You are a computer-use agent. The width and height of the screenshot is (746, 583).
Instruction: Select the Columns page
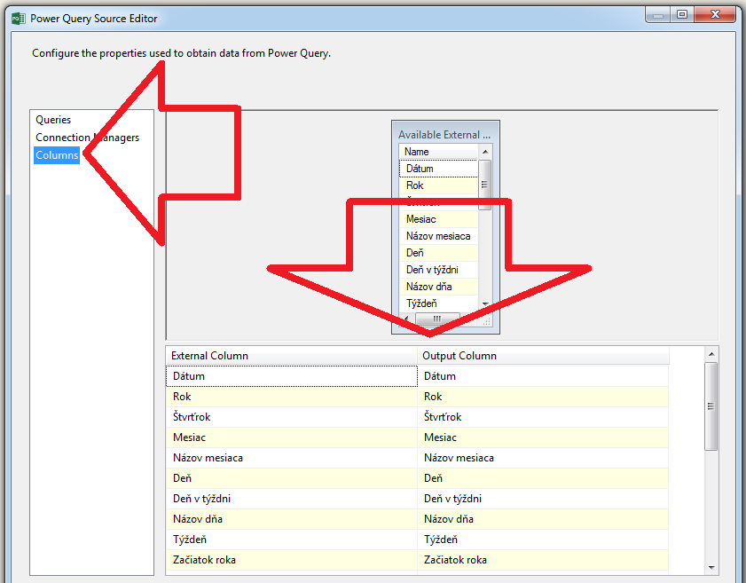tap(57, 155)
